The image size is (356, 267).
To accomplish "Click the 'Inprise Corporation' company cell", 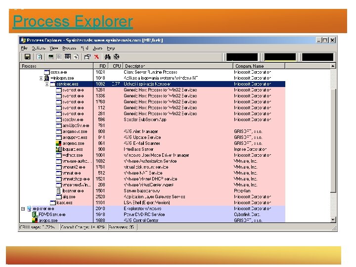I will pyautogui.click(x=250, y=149).
